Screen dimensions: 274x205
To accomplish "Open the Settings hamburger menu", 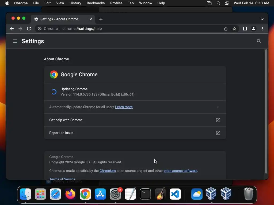I will (15, 41).
